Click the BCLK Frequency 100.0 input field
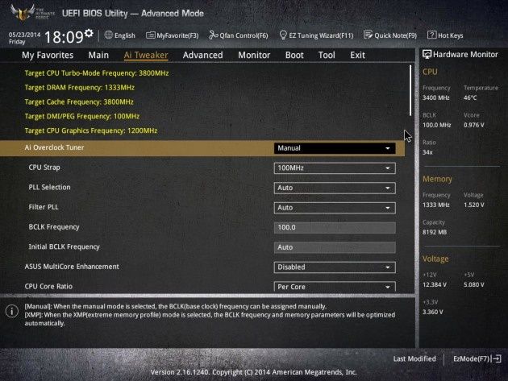Image resolution: width=508 pixels, height=381 pixels. coord(335,228)
